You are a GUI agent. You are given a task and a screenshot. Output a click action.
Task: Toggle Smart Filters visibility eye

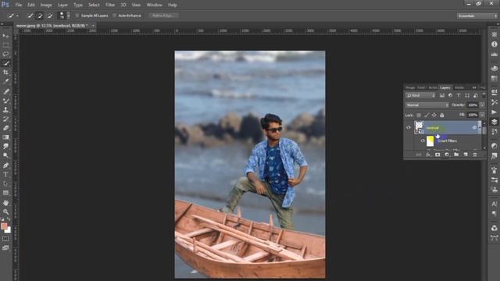click(423, 140)
